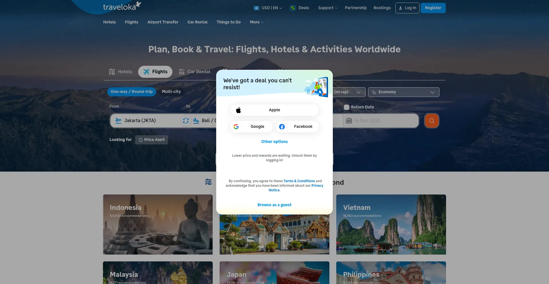Select the One-way / Round-trip option
The height and width of the screenshot is (284, 549).
tap(132, 92)
